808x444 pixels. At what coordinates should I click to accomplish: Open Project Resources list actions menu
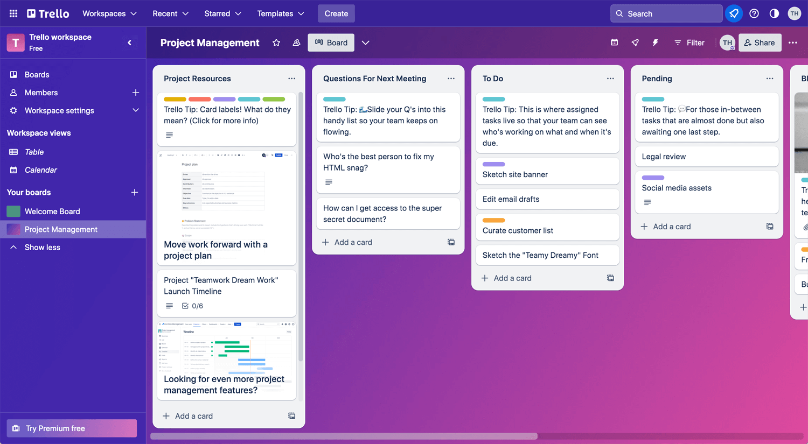(x=292, y=79)
